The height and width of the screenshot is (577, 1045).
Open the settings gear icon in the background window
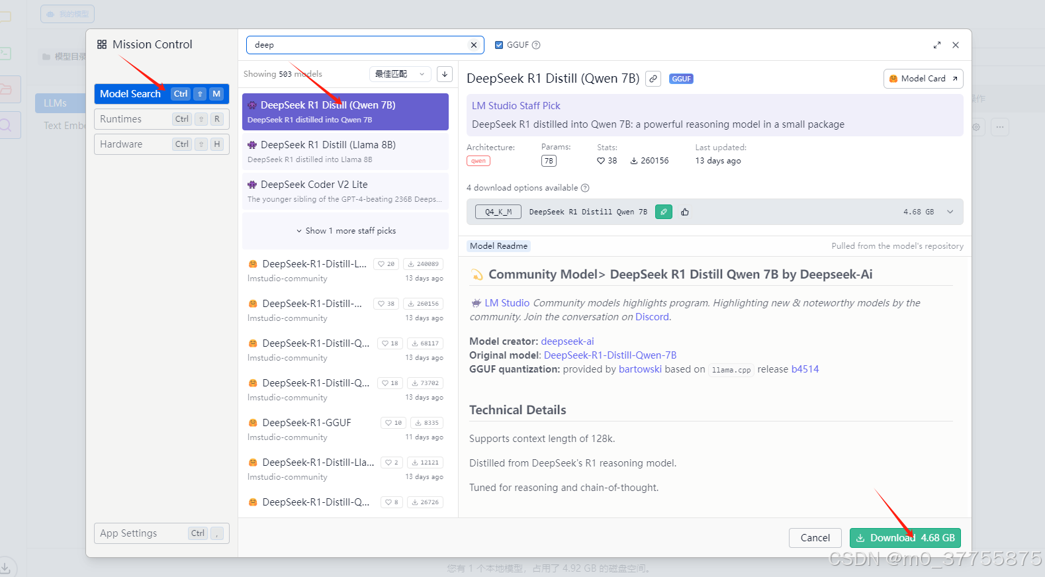[976, 126]
